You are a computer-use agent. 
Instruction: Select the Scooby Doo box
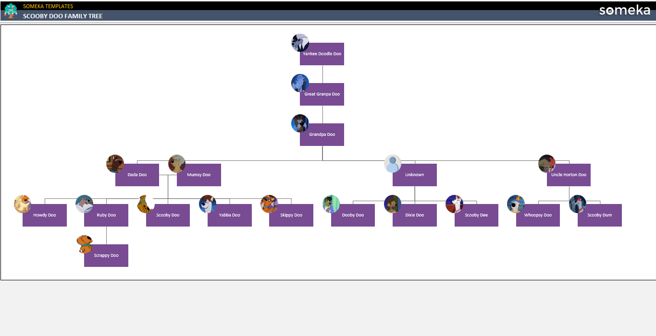(168, 215)
